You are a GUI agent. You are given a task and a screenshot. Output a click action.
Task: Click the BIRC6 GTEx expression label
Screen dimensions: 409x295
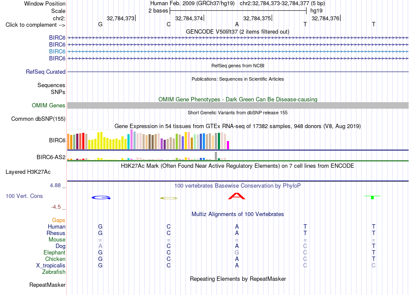point(57,140)
